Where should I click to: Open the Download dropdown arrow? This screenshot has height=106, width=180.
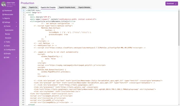pos(175,4)
